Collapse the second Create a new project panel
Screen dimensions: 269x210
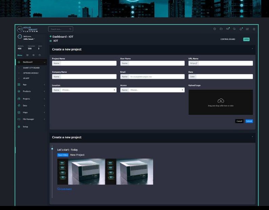252,136
